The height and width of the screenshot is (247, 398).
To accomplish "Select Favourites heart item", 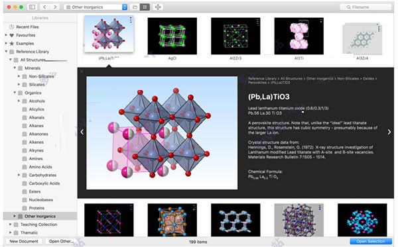I will (x=23, y=35).
